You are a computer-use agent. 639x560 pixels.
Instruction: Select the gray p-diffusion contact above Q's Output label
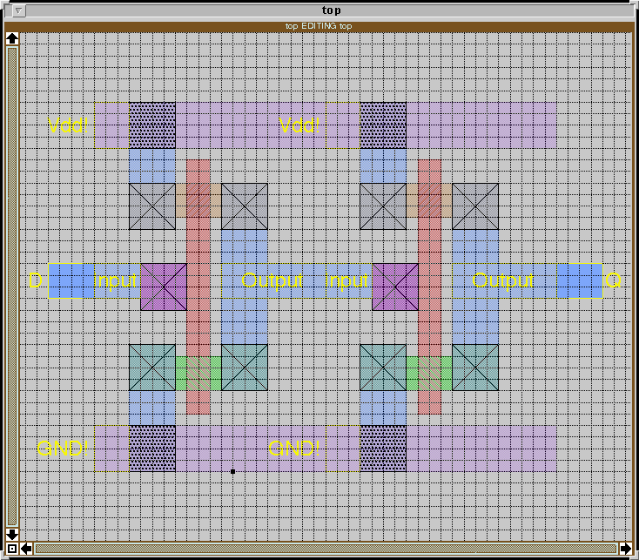click(475, 206)
